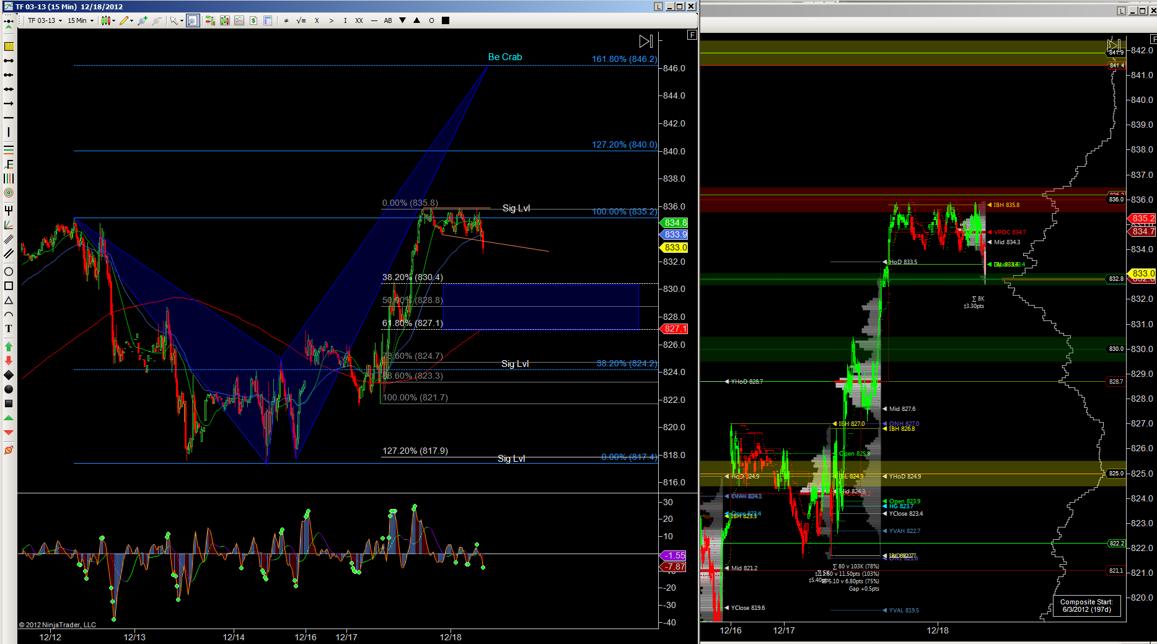Click the remove drawing objects icon
This screenshot has height=644, width=1157.
coord(9,450)
